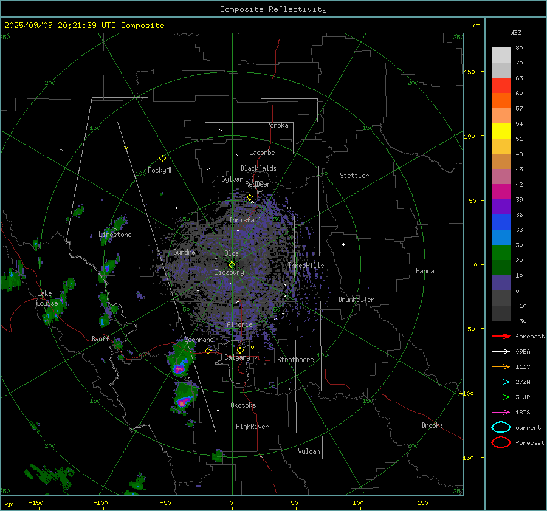Screen dimensions: 547x511
Task: Click the Airdrie town label
Action: click(x=239, y=324)
